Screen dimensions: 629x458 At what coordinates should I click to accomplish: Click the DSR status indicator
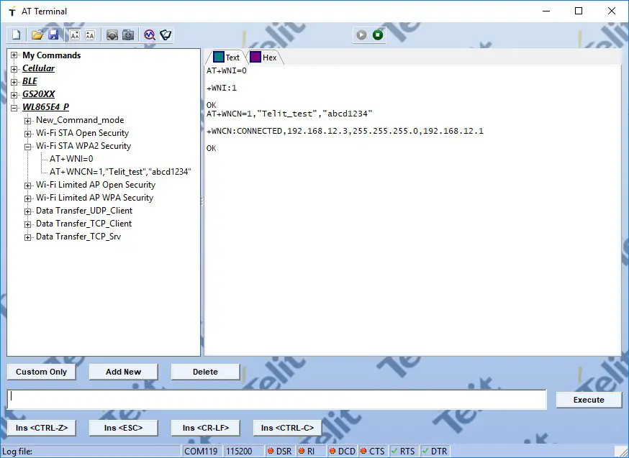pos(280,452)
